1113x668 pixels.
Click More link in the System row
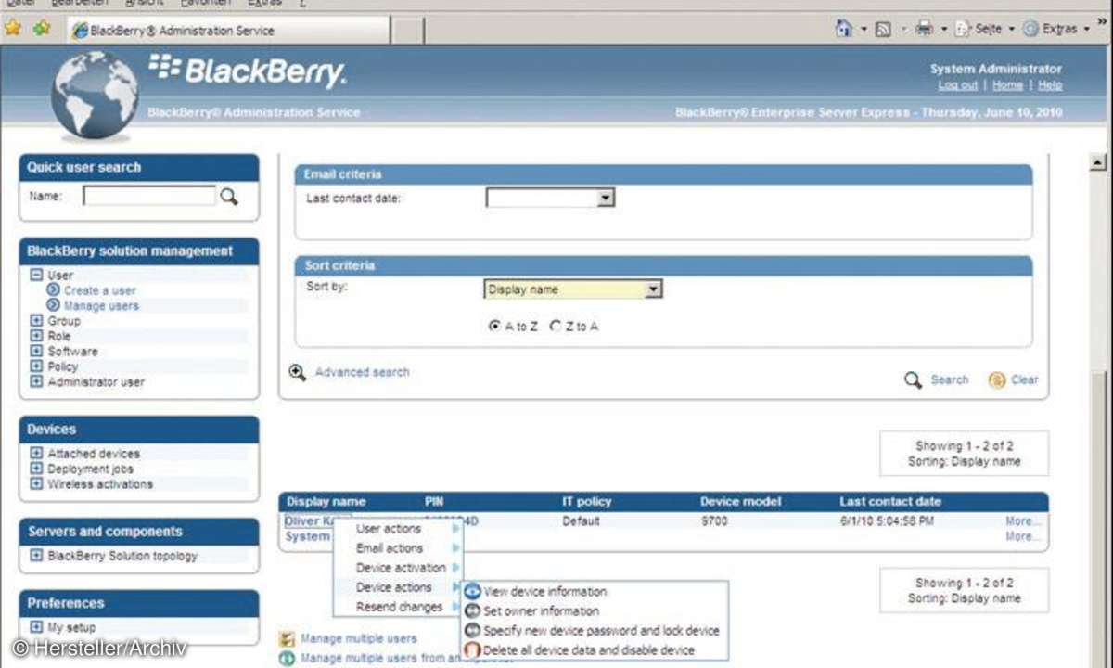click(1023, 536)
